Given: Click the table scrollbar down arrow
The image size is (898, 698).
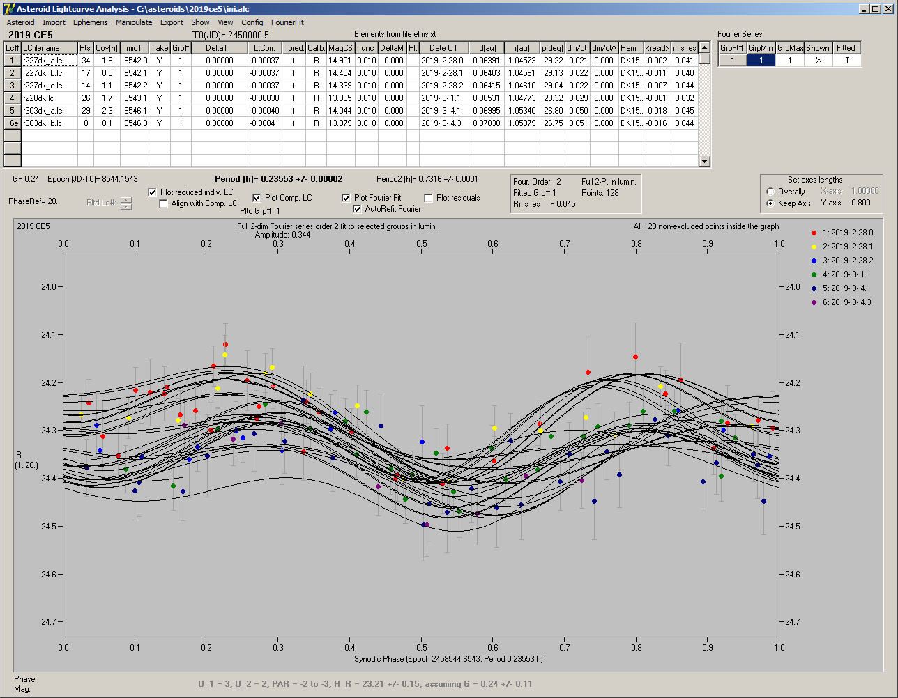Looking at the screenshot, I should [705, 162].
